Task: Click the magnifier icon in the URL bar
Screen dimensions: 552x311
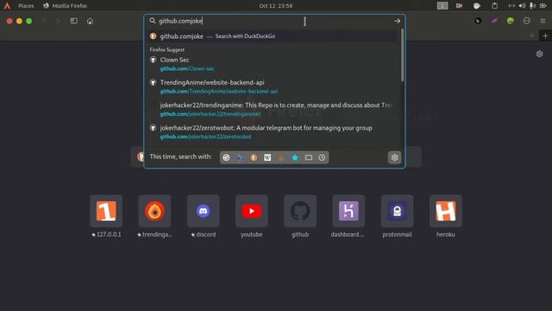Action: tap(153, 21)
